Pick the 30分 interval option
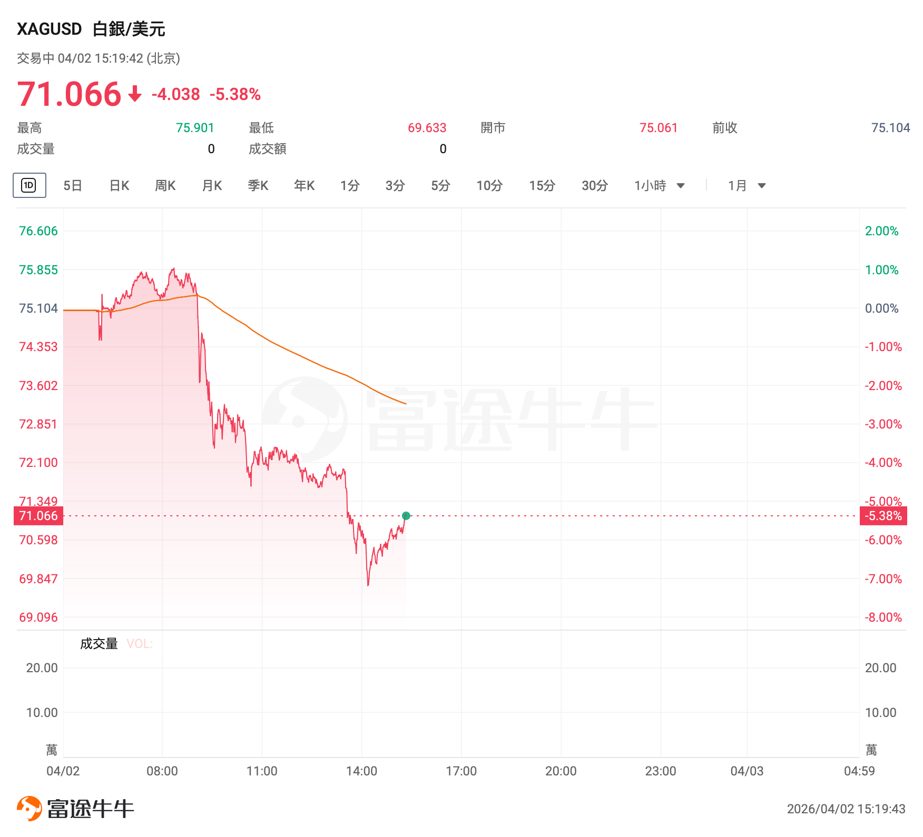The height and width of the screenshot is (837, 923). tap(595, 186)
